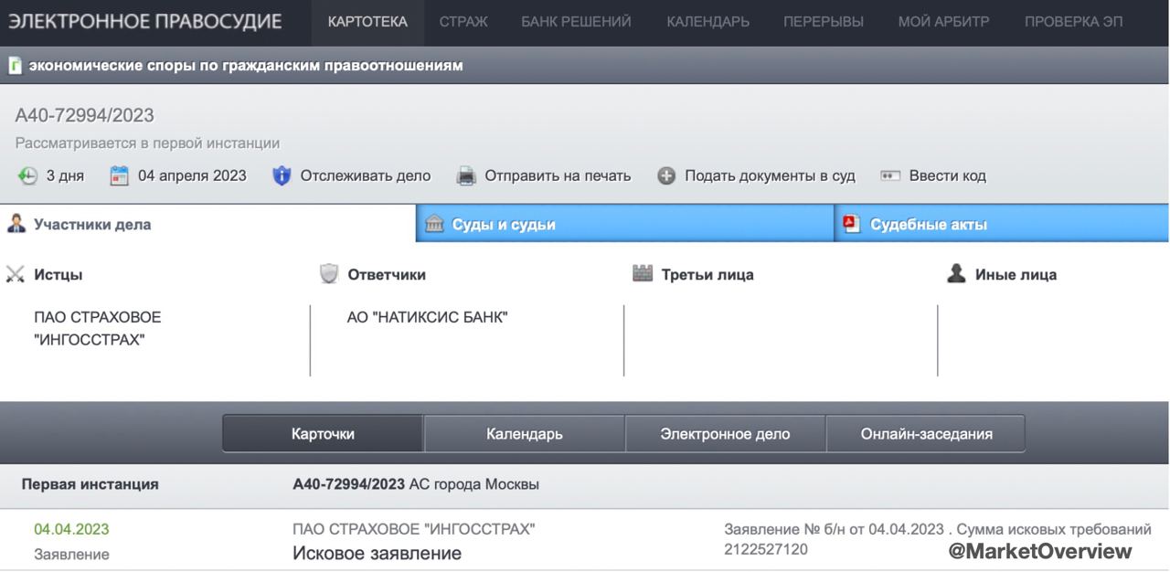Screen dimensions: 1170x572
Task: Click the clock icon next to 3 дня
Action: 27,176
